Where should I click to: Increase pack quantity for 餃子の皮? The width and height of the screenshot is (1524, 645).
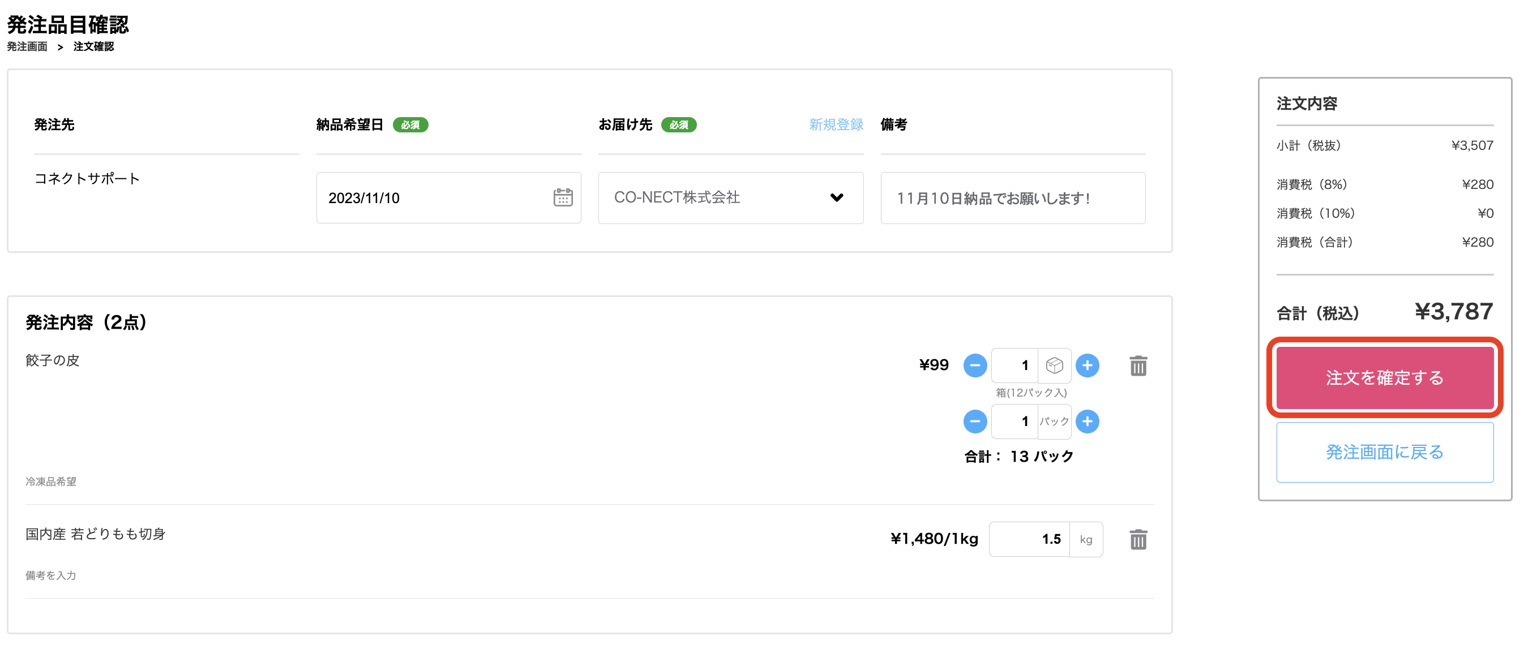[1088, 422]
